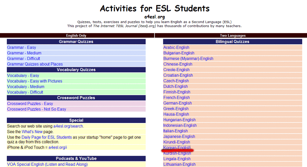Click the Grammar Quizzes section header
Viewport: 307px width, 167px height.
tap(76, 42)
